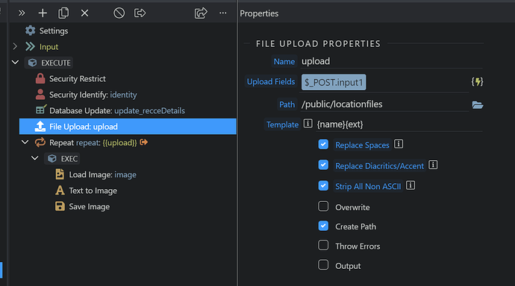The width and height of the screenshot is (515, 286).
Task: Expand the Input tree node
Action: [x=15, y=46]
